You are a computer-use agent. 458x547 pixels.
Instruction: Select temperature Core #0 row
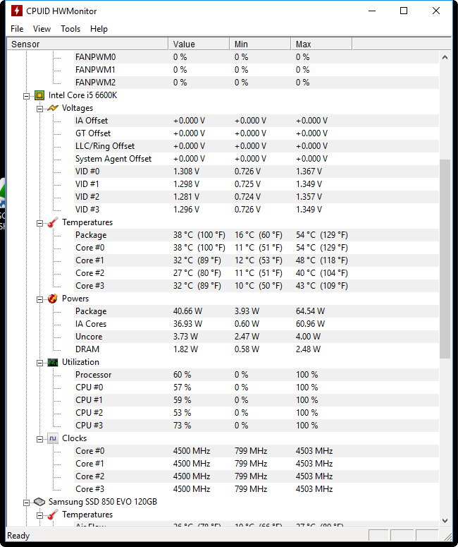pyautogui.click(x=256, y=248)
